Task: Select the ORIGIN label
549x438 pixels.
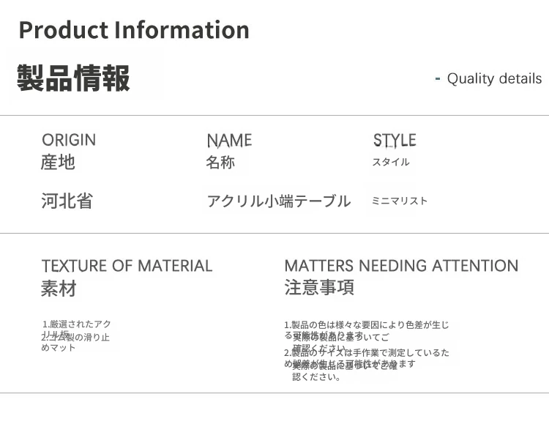Action: [x=69, y=140]
